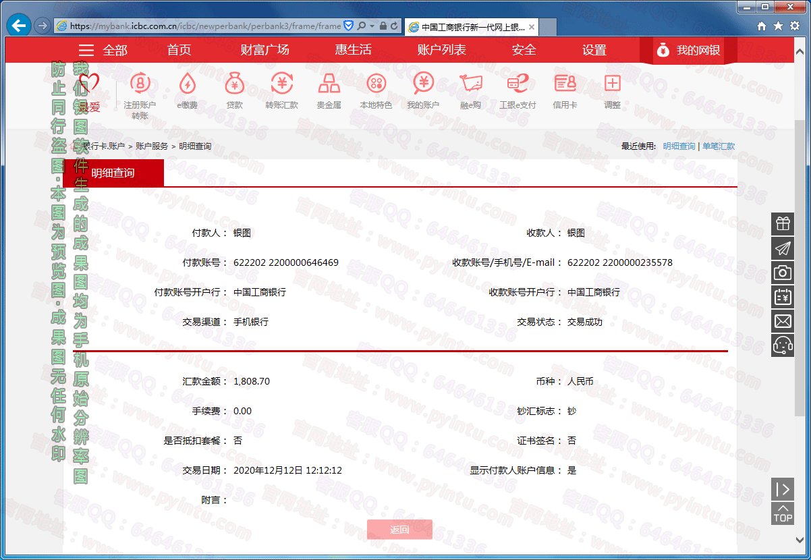Click the address bar search magnifier
Screen dimensions: 811x560
[x=362, y=26]
